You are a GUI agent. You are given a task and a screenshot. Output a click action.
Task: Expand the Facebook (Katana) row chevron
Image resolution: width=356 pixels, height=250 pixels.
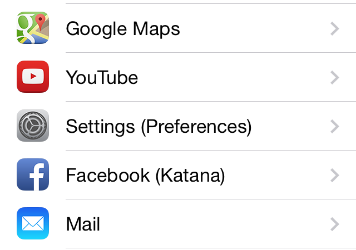pos(335,176)
